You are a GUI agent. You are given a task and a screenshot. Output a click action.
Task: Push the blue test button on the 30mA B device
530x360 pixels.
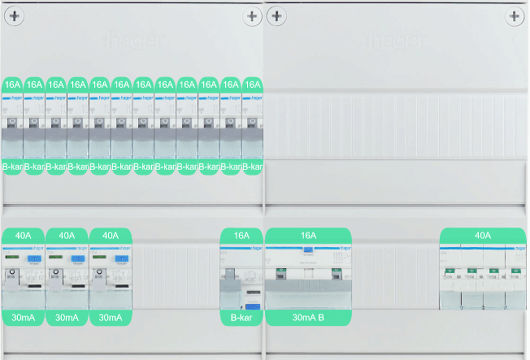[x=308, y=250]
